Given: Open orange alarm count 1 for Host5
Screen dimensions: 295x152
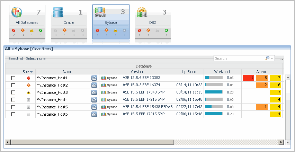Looking at the screenshot, I should pos(262,107).
